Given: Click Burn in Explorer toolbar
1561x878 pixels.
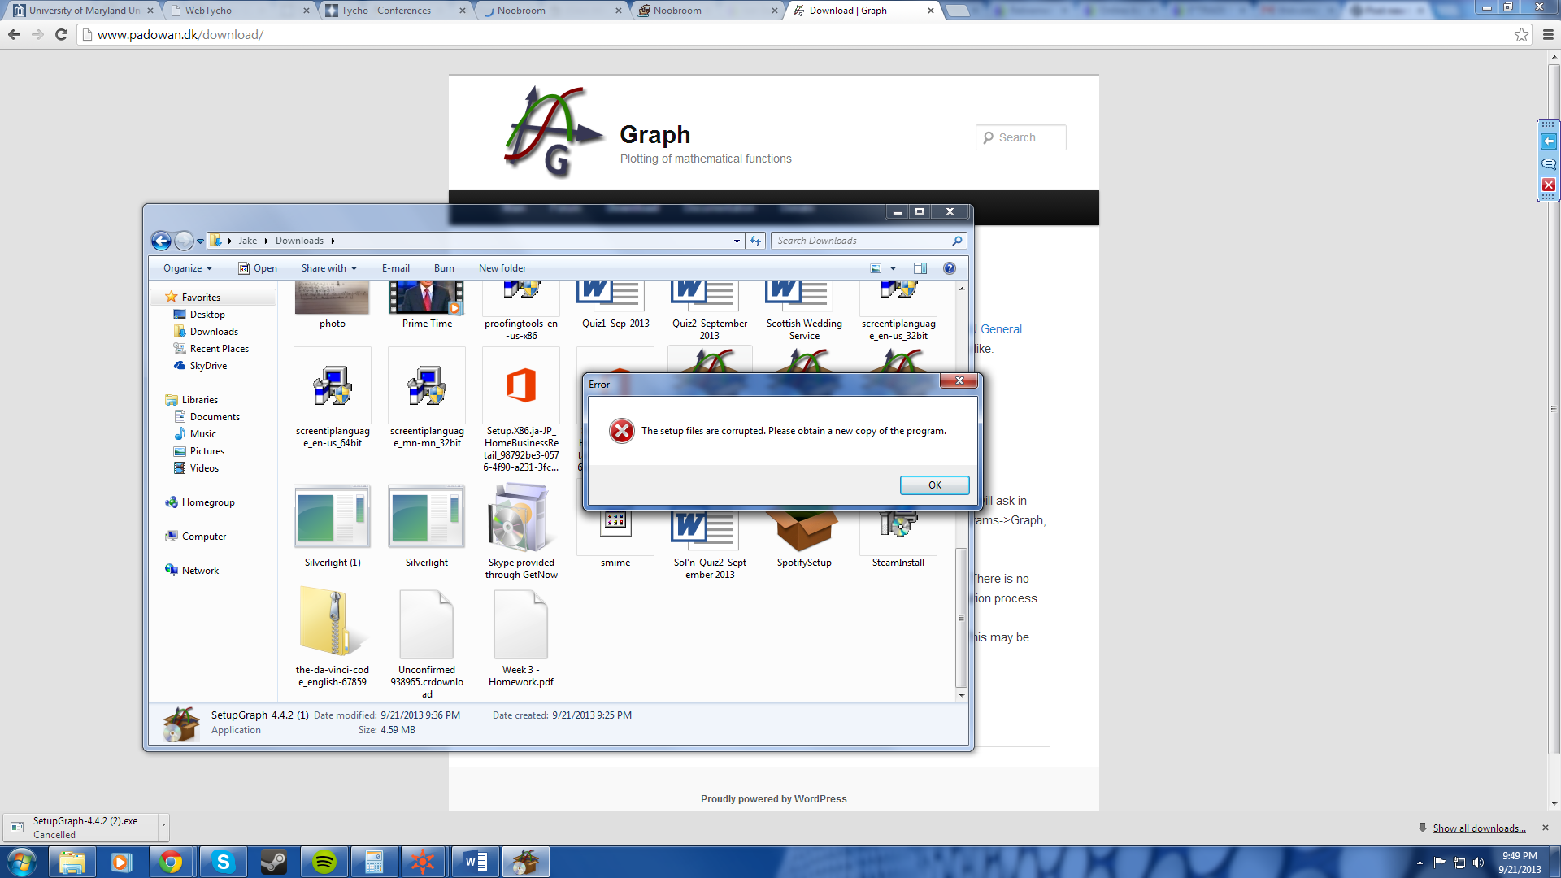Looking at the screenshot, I should [444, 268].
